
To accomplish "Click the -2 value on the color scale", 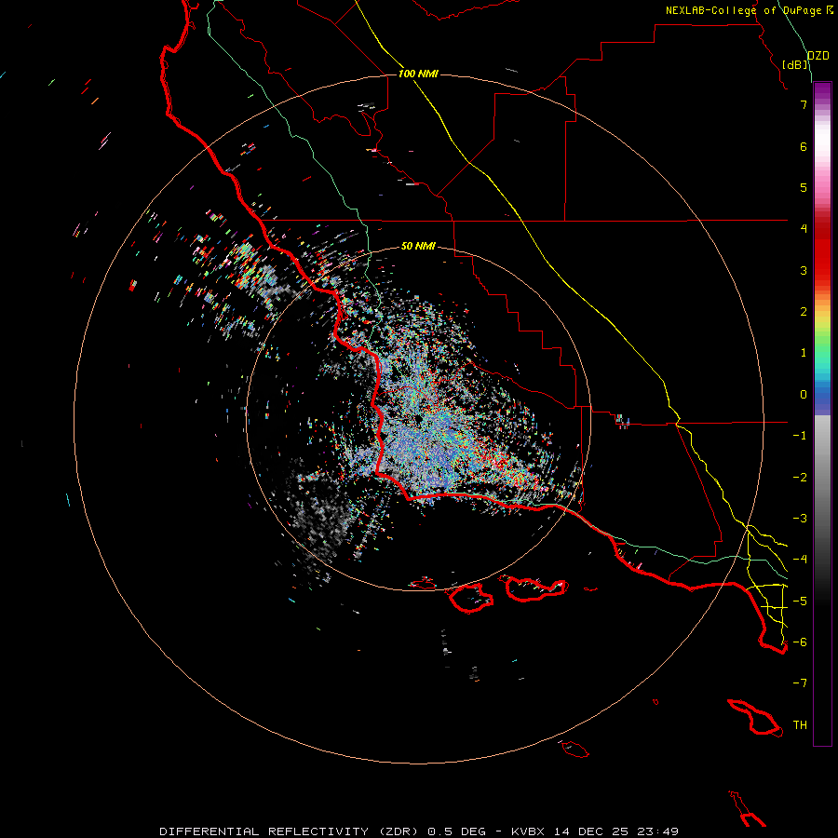I will coord(800,478).
